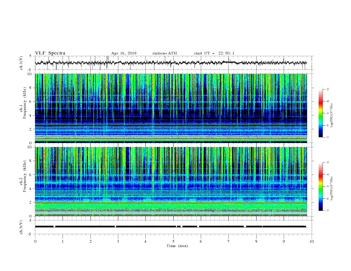Screen dimensions: 351x271
Task: Click the "-3" value on ch.1 colorbar
Action: (327, 89)
